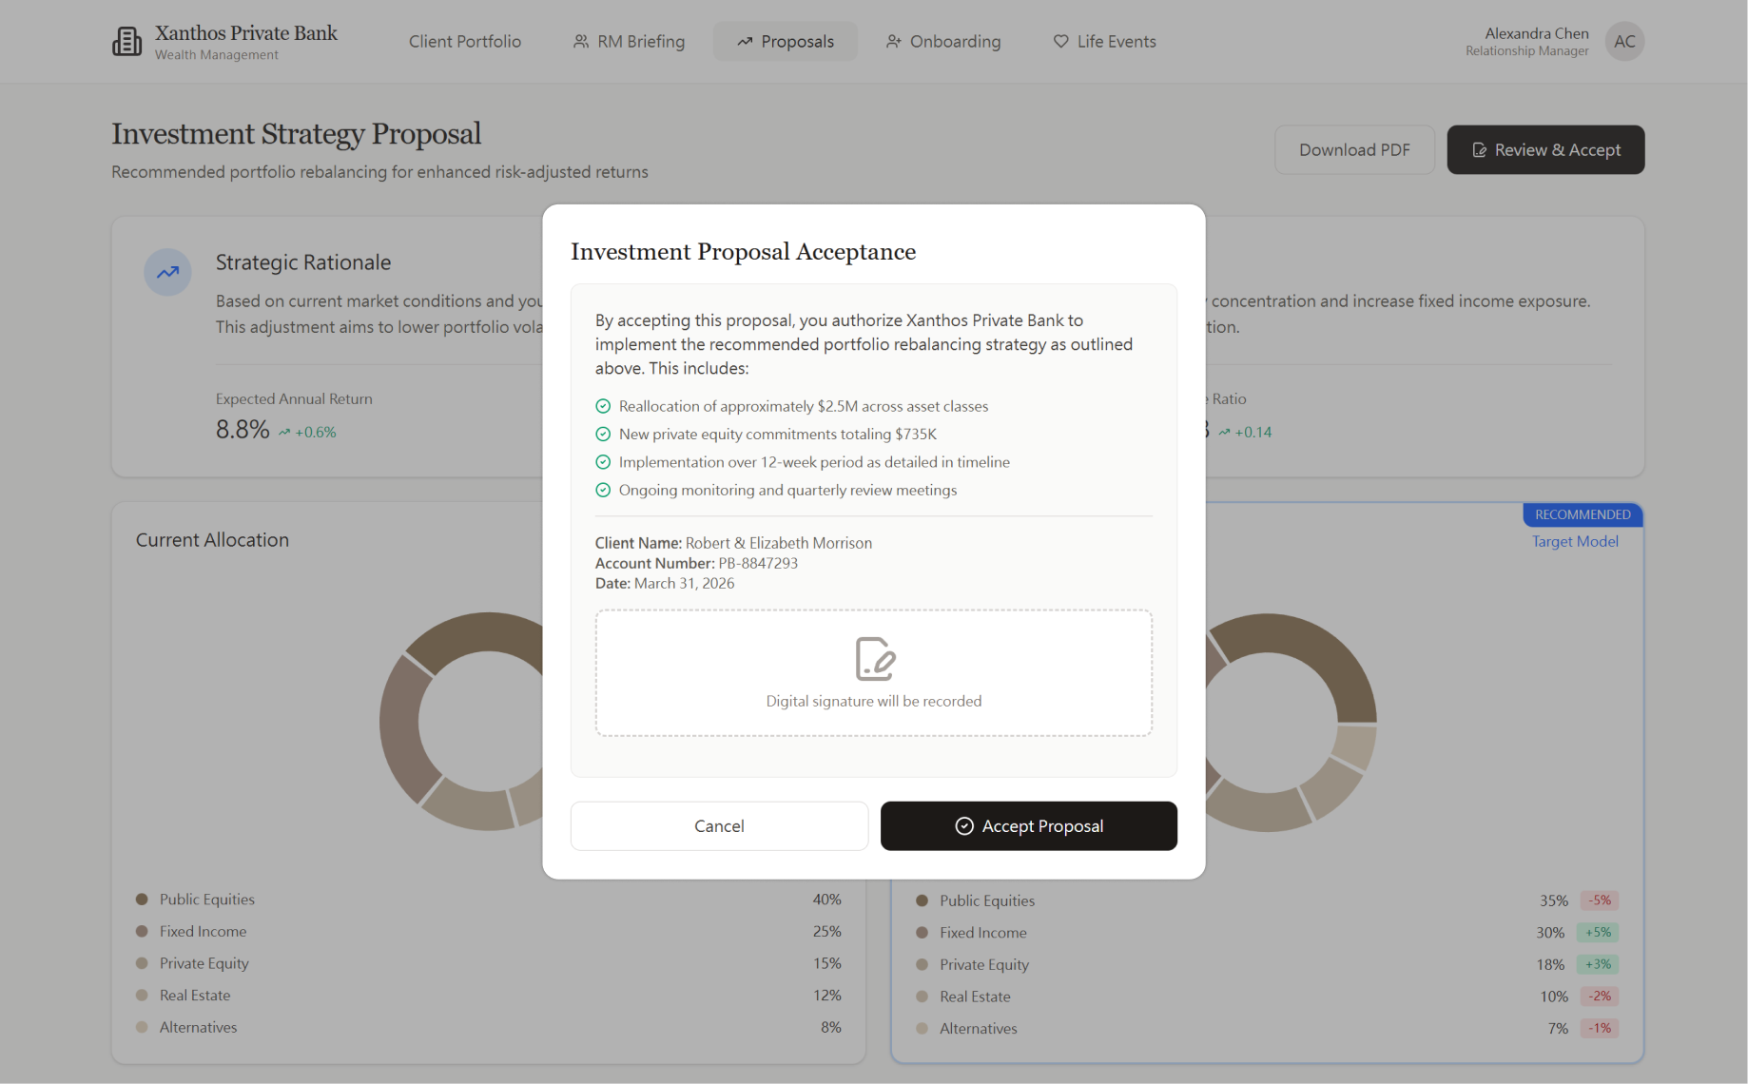Click the green growth arrow near 8.8%

click(x=283, y=431)
